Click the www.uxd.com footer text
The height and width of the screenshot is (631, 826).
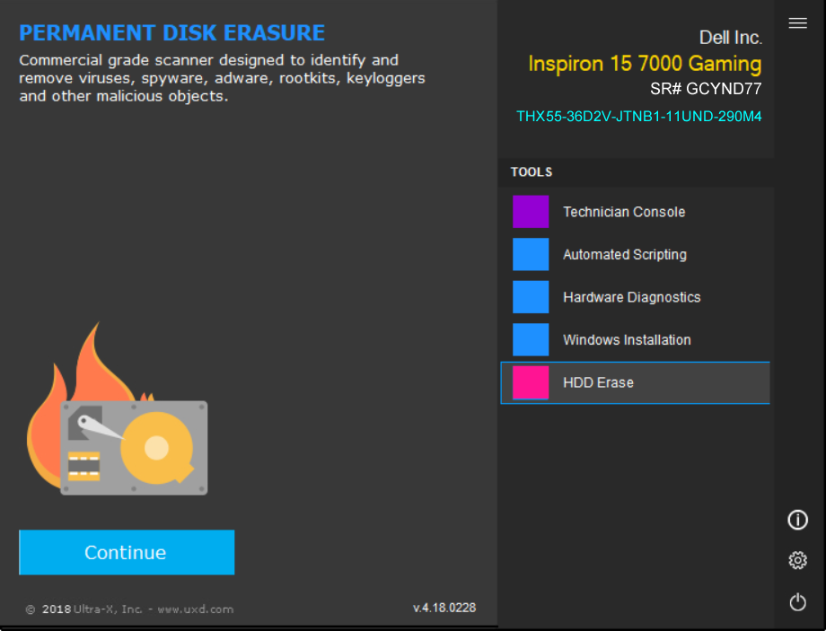(x=196, y=609)
